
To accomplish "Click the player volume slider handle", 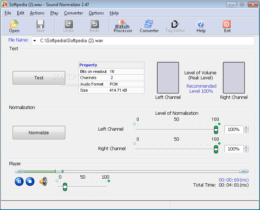I will [x=65, y=187].
